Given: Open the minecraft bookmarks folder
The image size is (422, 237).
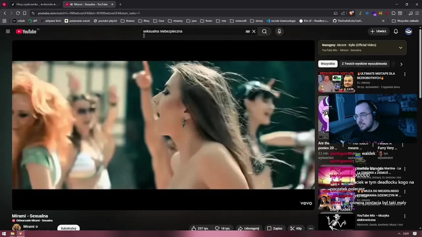Looking at the screenshot, I should tap(238, 21).
